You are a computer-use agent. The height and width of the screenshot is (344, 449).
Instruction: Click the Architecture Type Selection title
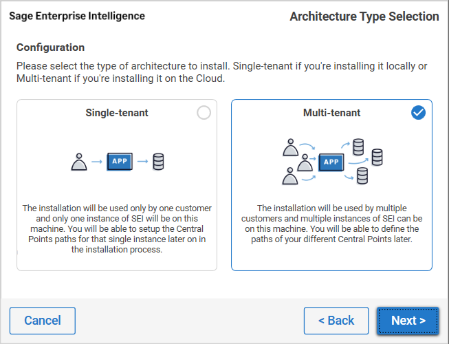364,17
